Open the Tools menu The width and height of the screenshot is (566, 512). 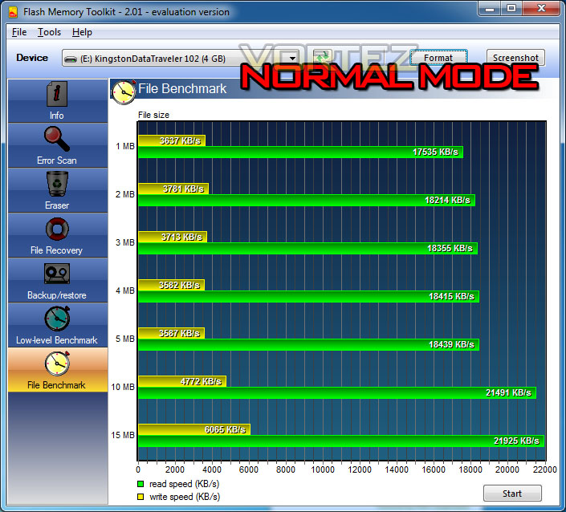click(49, 32)
